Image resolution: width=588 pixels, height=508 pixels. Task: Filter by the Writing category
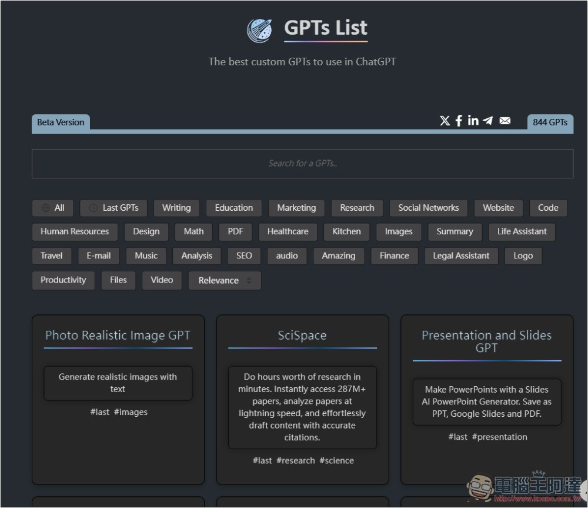176,208
